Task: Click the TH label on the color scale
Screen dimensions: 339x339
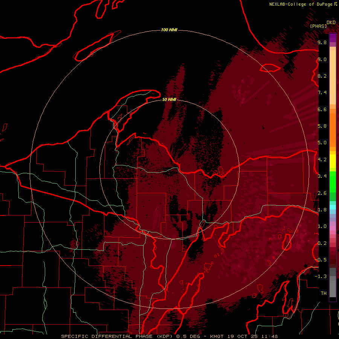Action: [x=324, y=293]
